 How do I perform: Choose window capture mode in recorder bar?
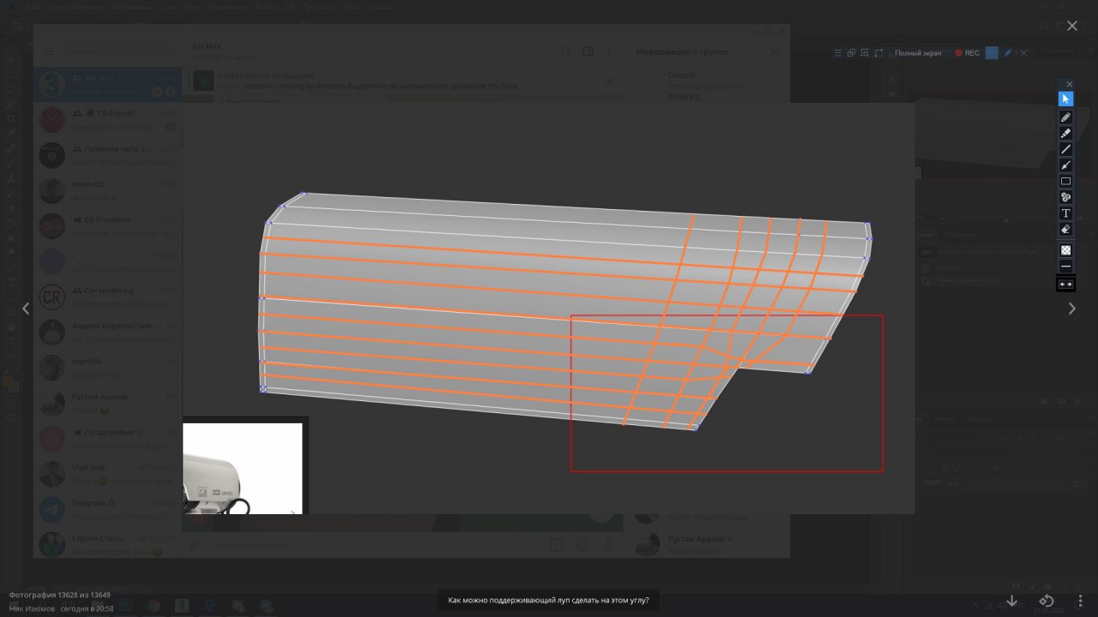851,53
